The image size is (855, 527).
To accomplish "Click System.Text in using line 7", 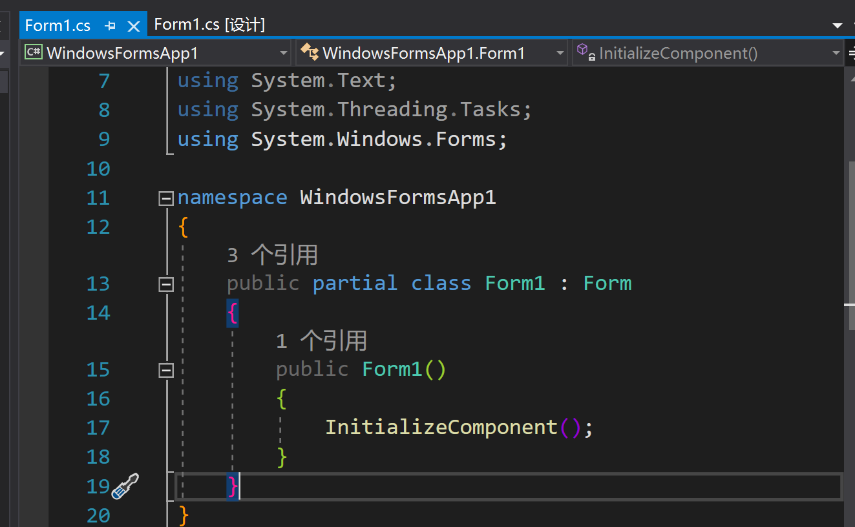I will pyautogui.click(x=318, y=81).
